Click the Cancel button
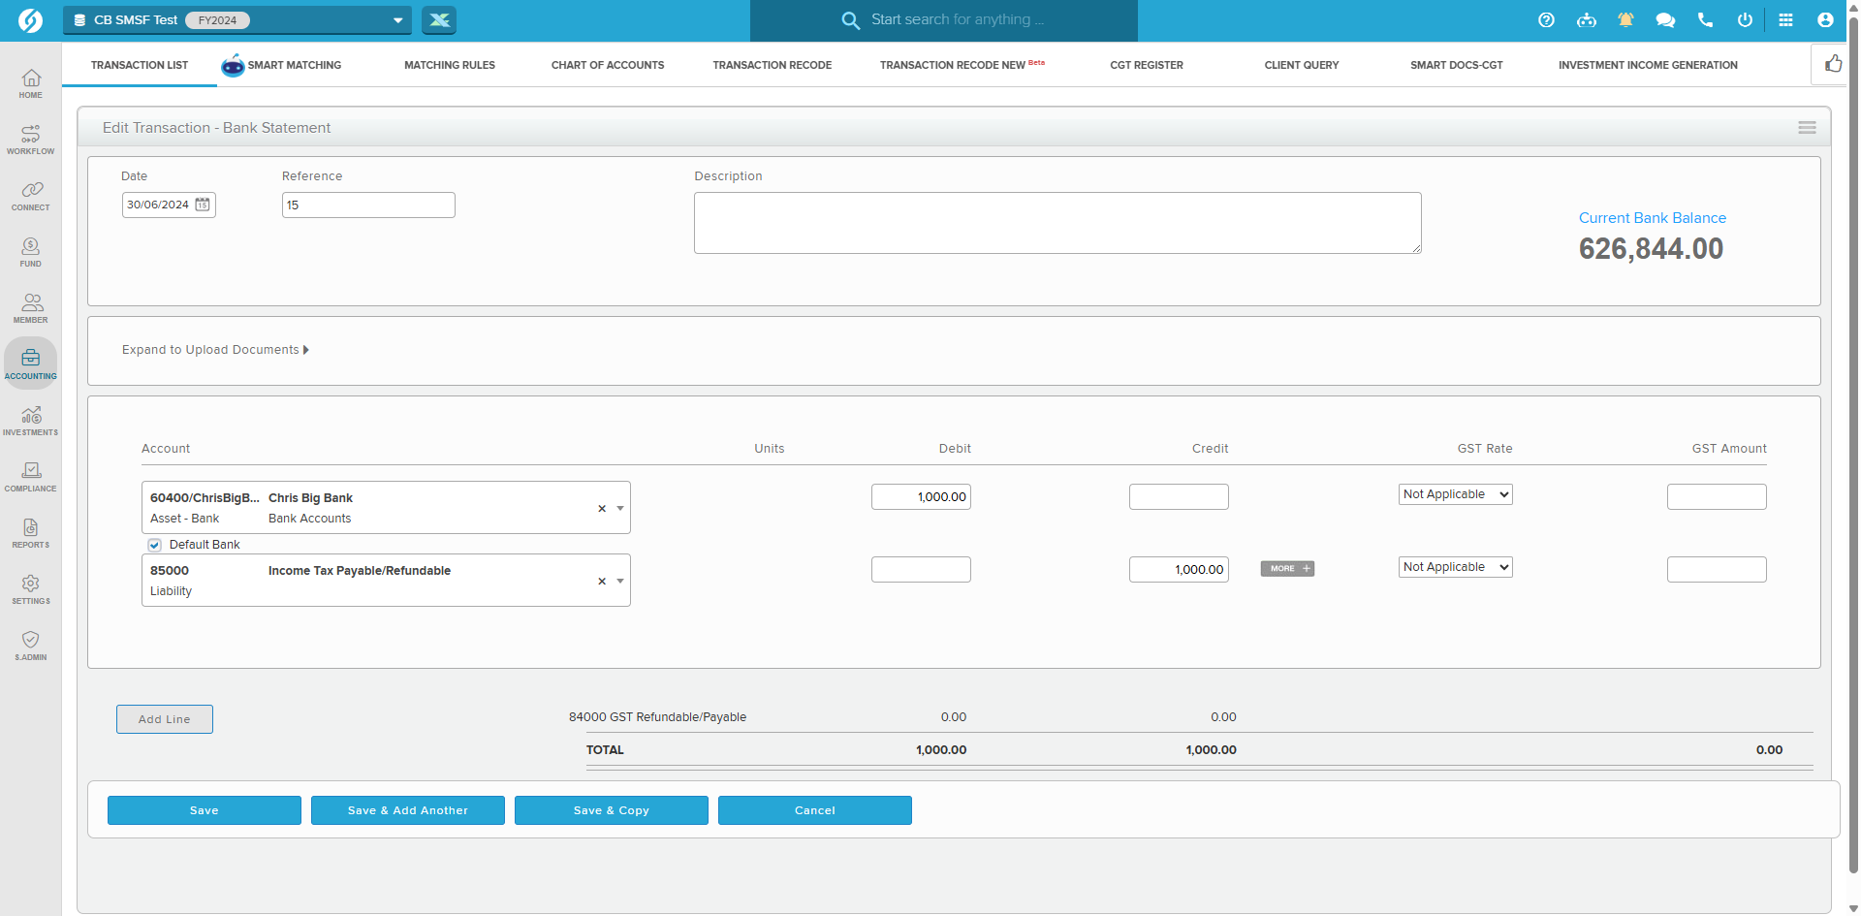The height and width of the screenshot is (916, 1861). pyautogui.click(x=815, y=810)
